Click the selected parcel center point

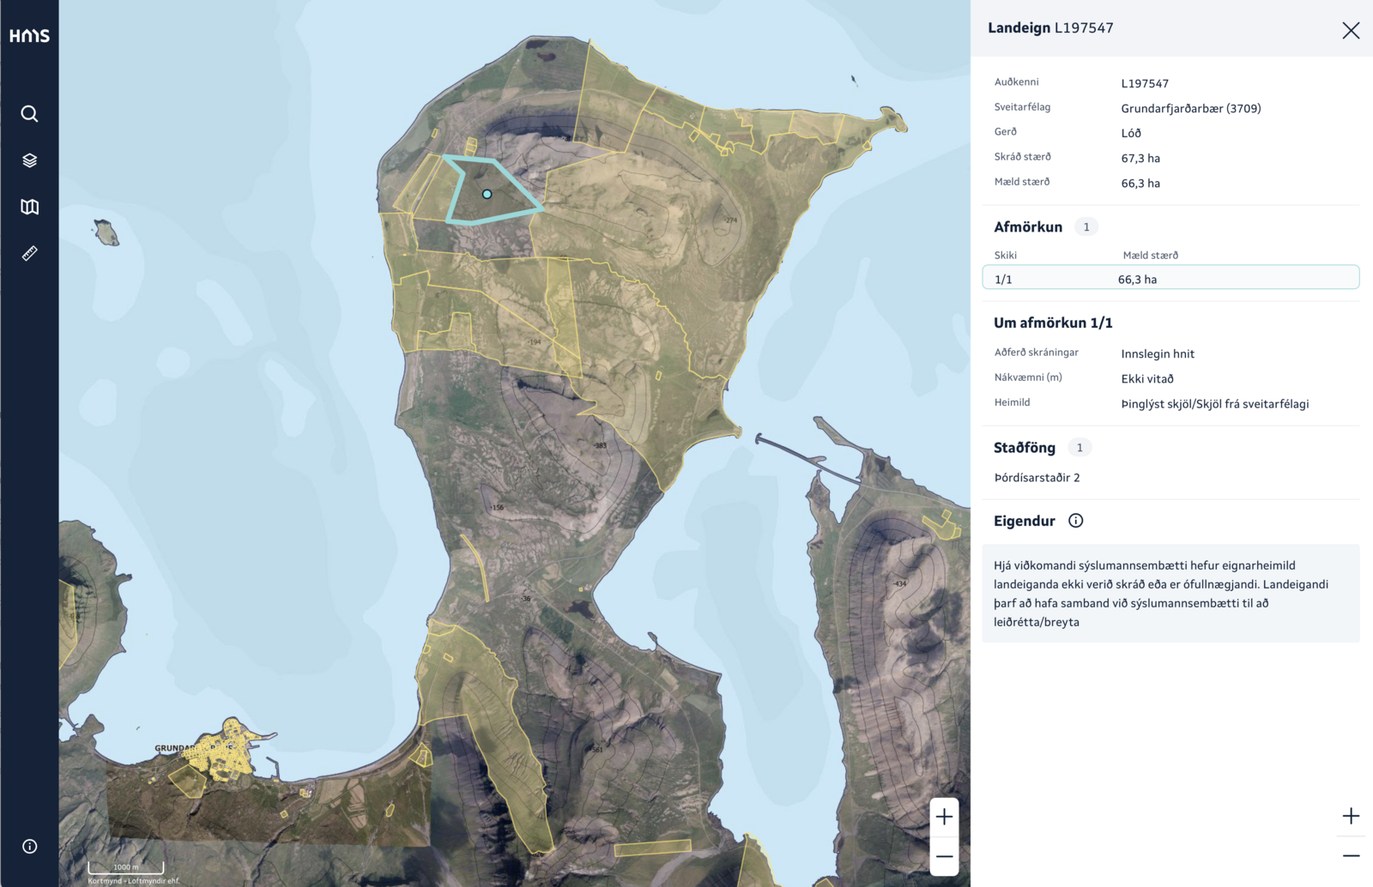click(x=487, y=195)
